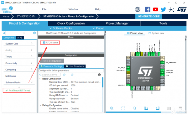Image resolution: width=188 pixels, height=115 pixels.
Task: Click the STM32CubeMX logo
Action: click(7, 10)
